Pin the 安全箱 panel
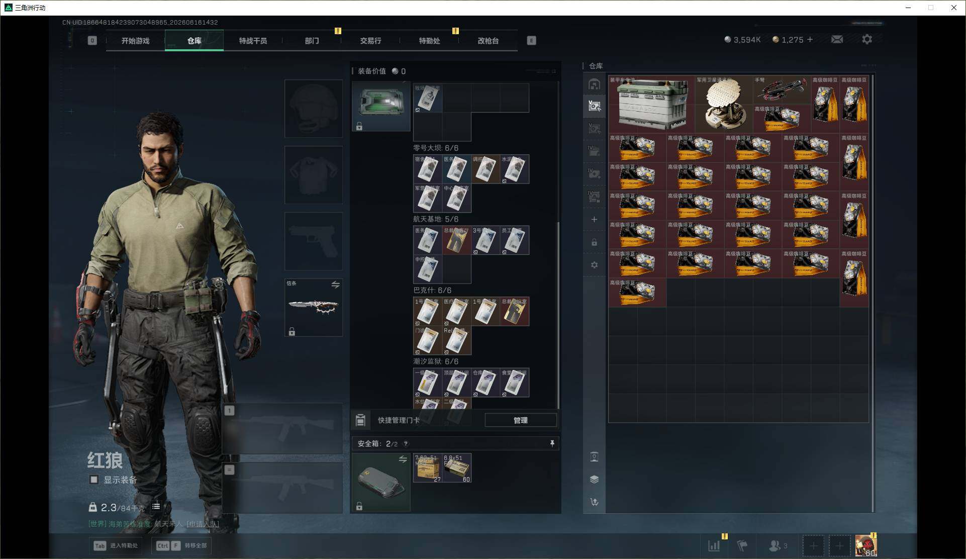The image size is (966, 559). pos(552,443)
